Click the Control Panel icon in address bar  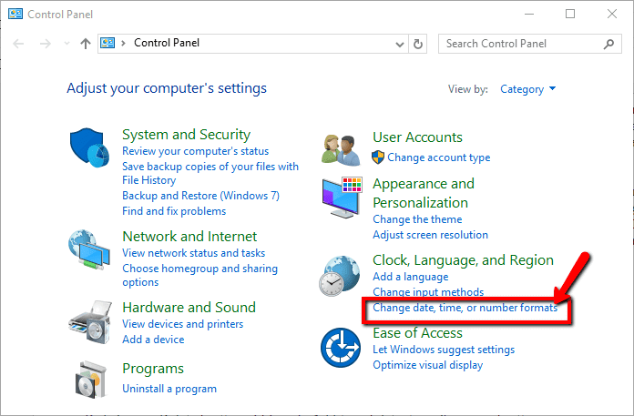pyautogui.click(x=107, y=43)
